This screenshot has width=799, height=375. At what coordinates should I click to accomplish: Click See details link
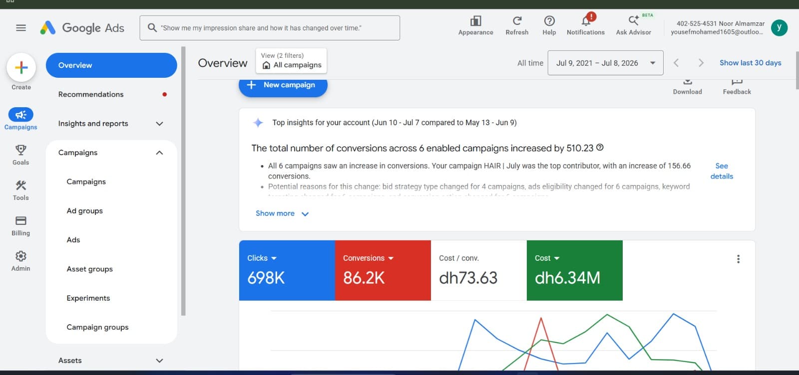pos(722,171)
